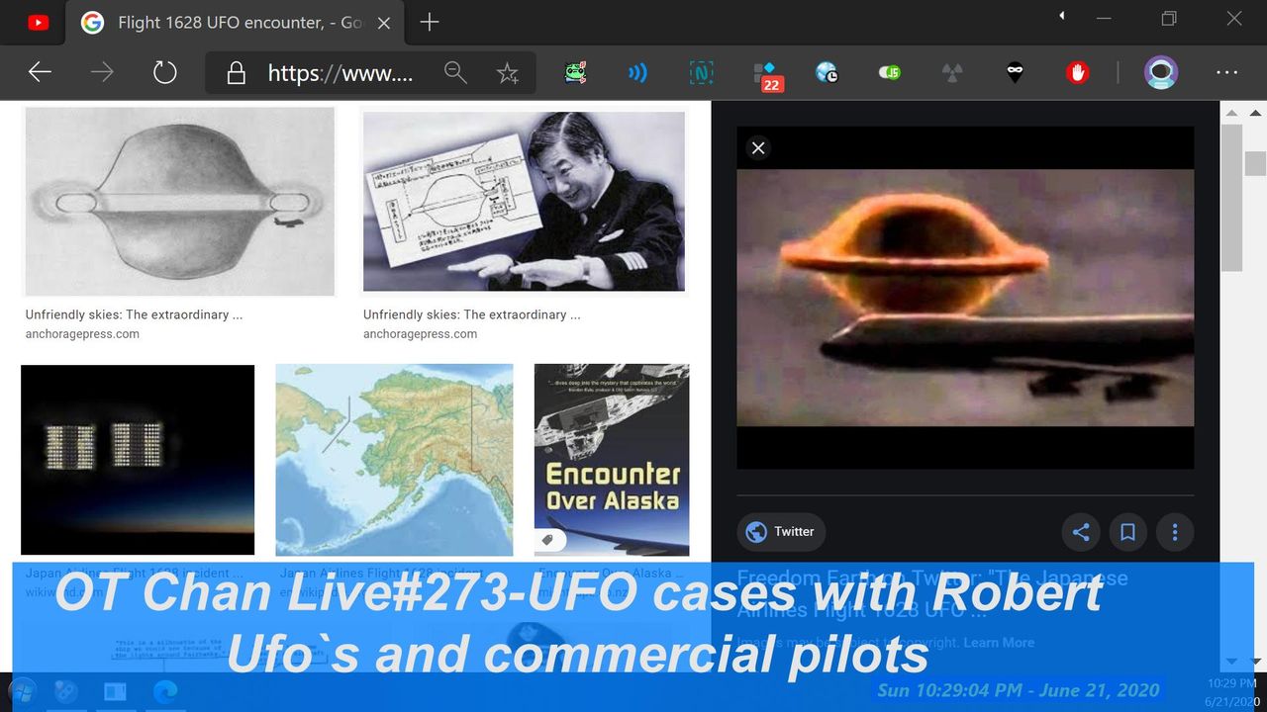1267x712 pixels.
Task: Open the Encounter Over Alaska book cover
Action: (x=611, y=460)
